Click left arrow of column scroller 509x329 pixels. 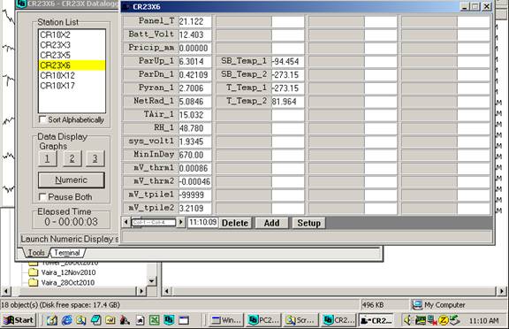pos(126,223)
